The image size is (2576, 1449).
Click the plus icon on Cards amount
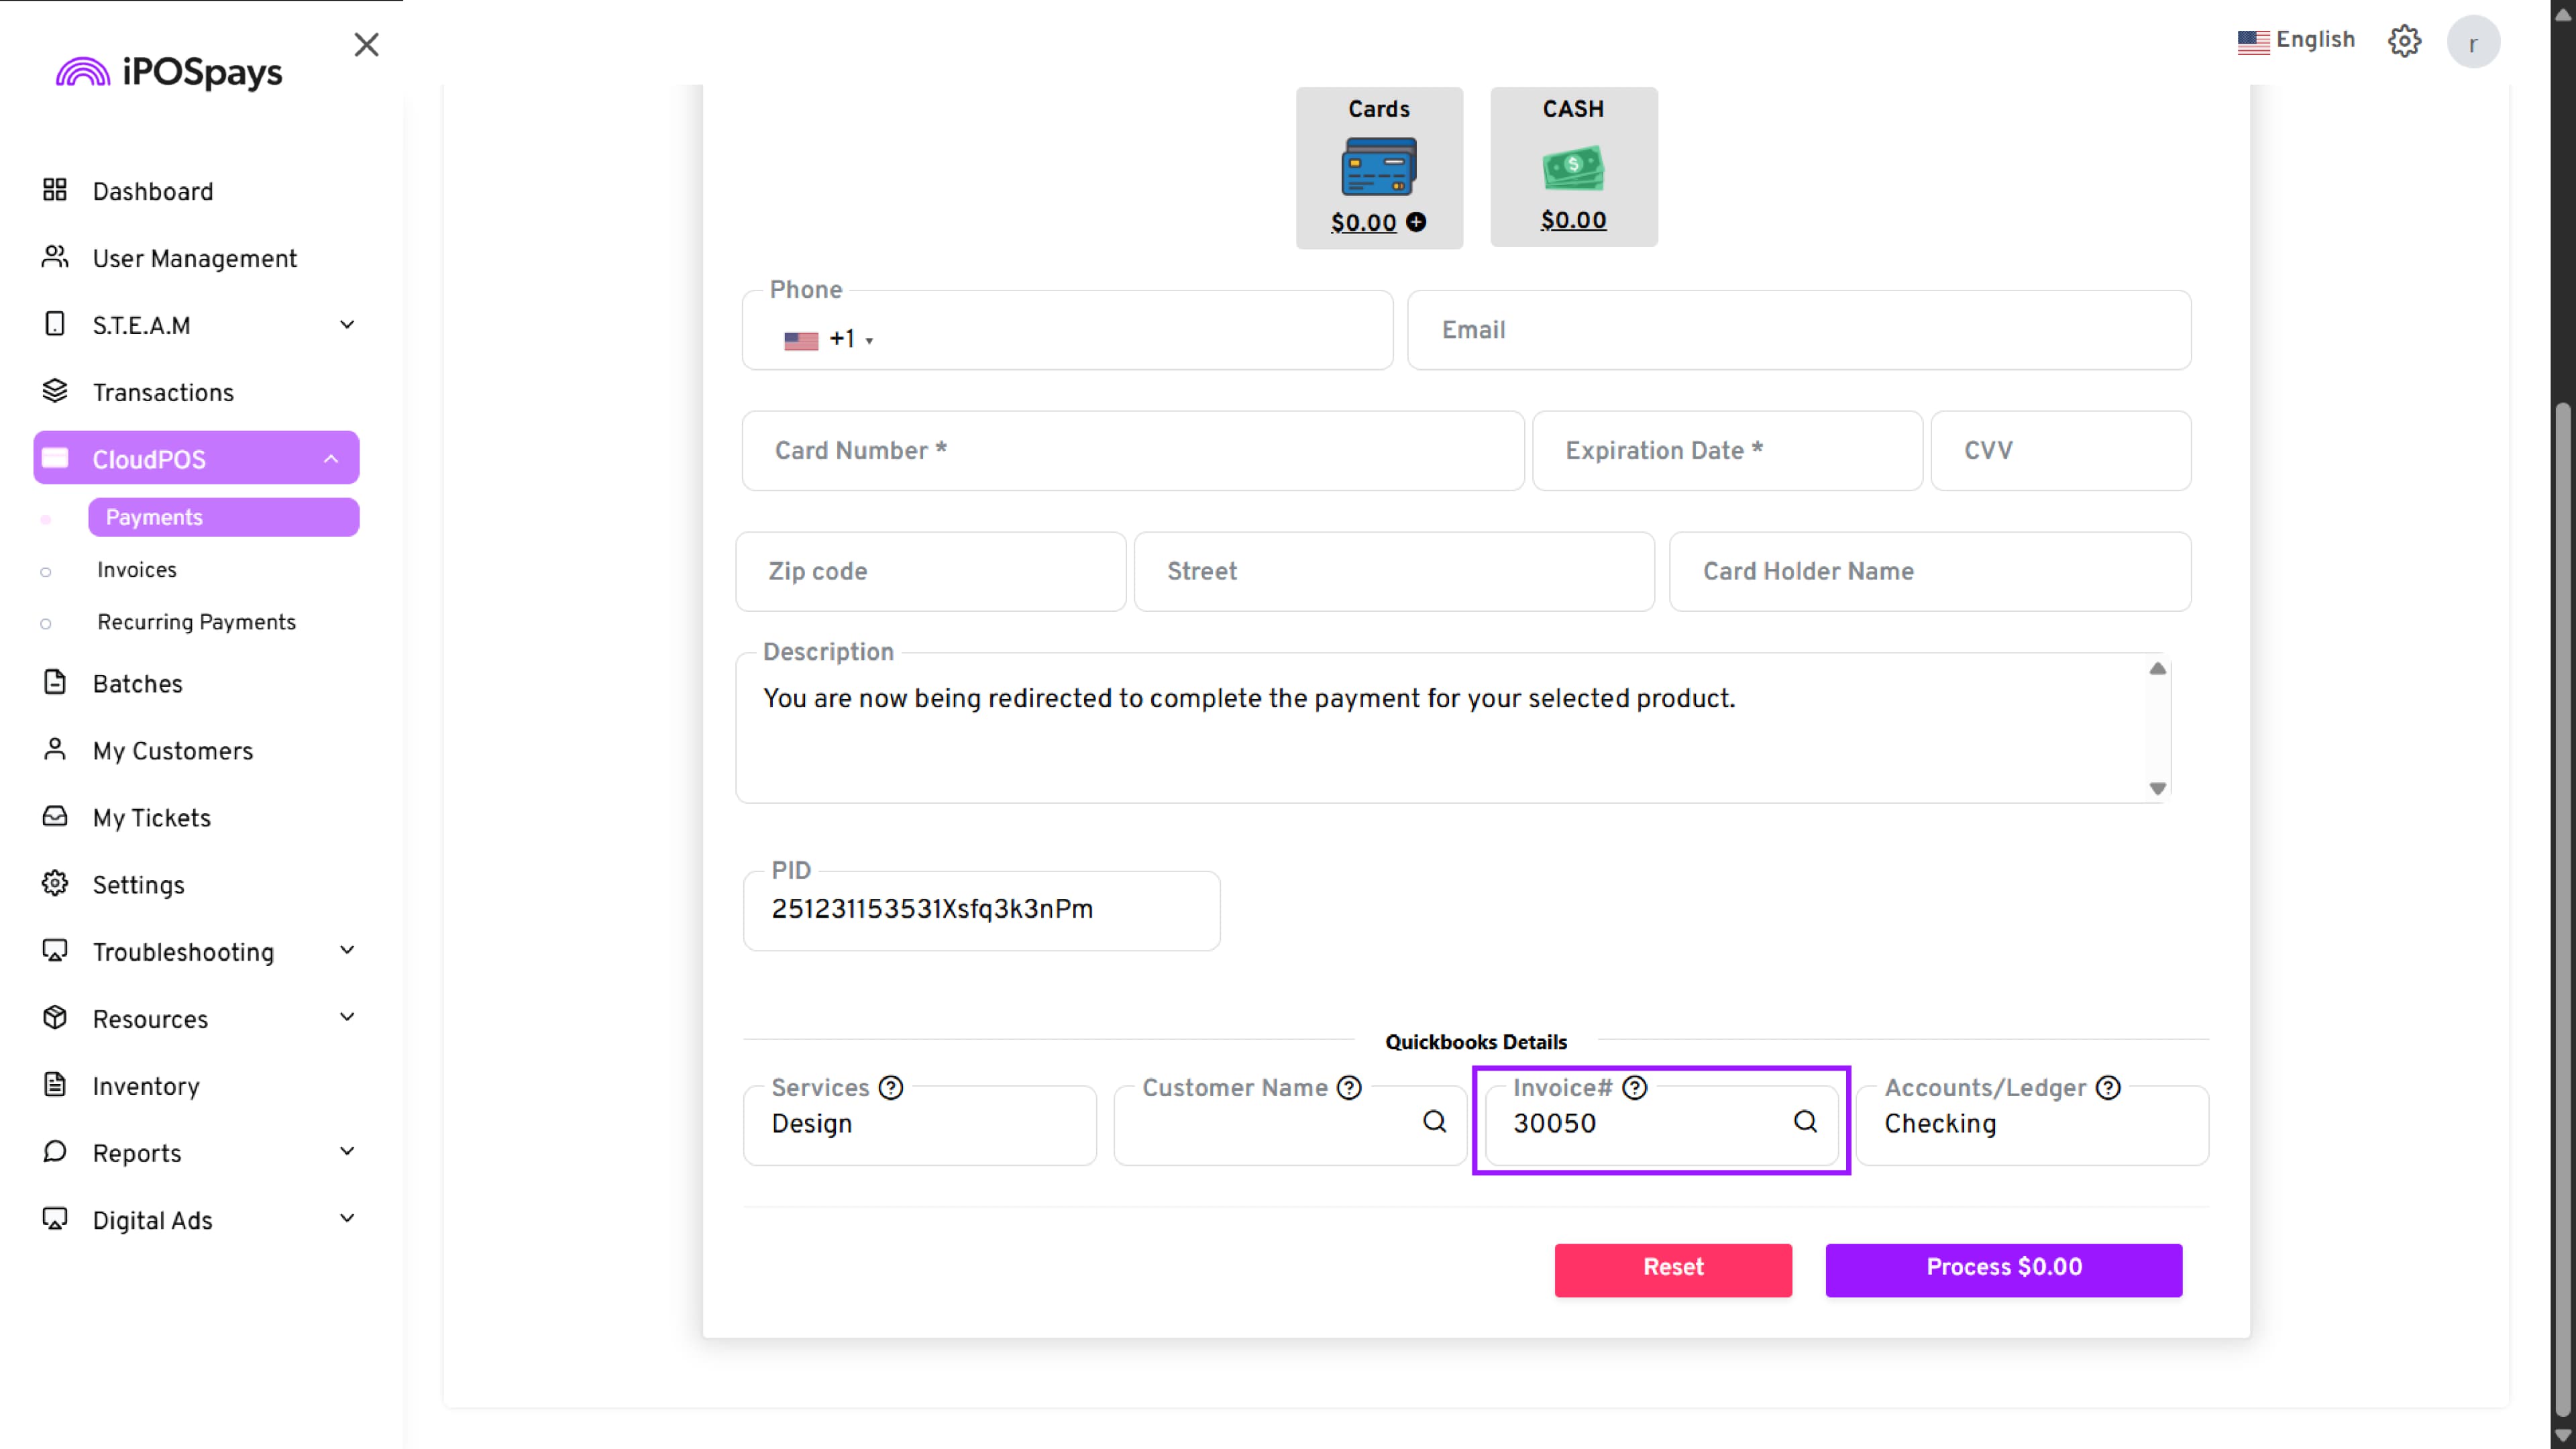pyautogui.click(x=1416, y=222)
